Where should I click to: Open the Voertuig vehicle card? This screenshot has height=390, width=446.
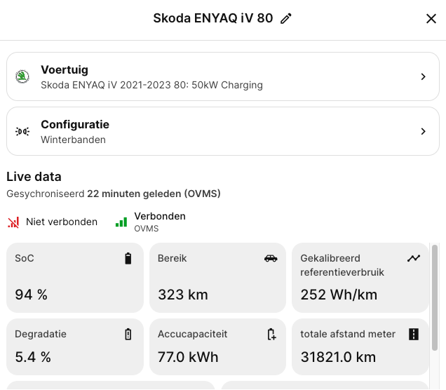[223, 76]
